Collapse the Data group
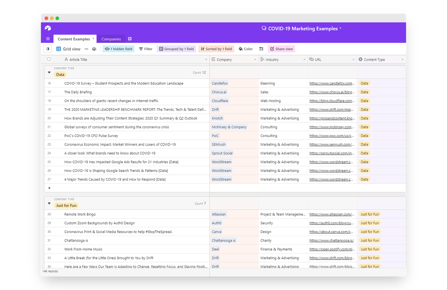The height and width of the screenshot is (290, 447). [x=49, y=73]
